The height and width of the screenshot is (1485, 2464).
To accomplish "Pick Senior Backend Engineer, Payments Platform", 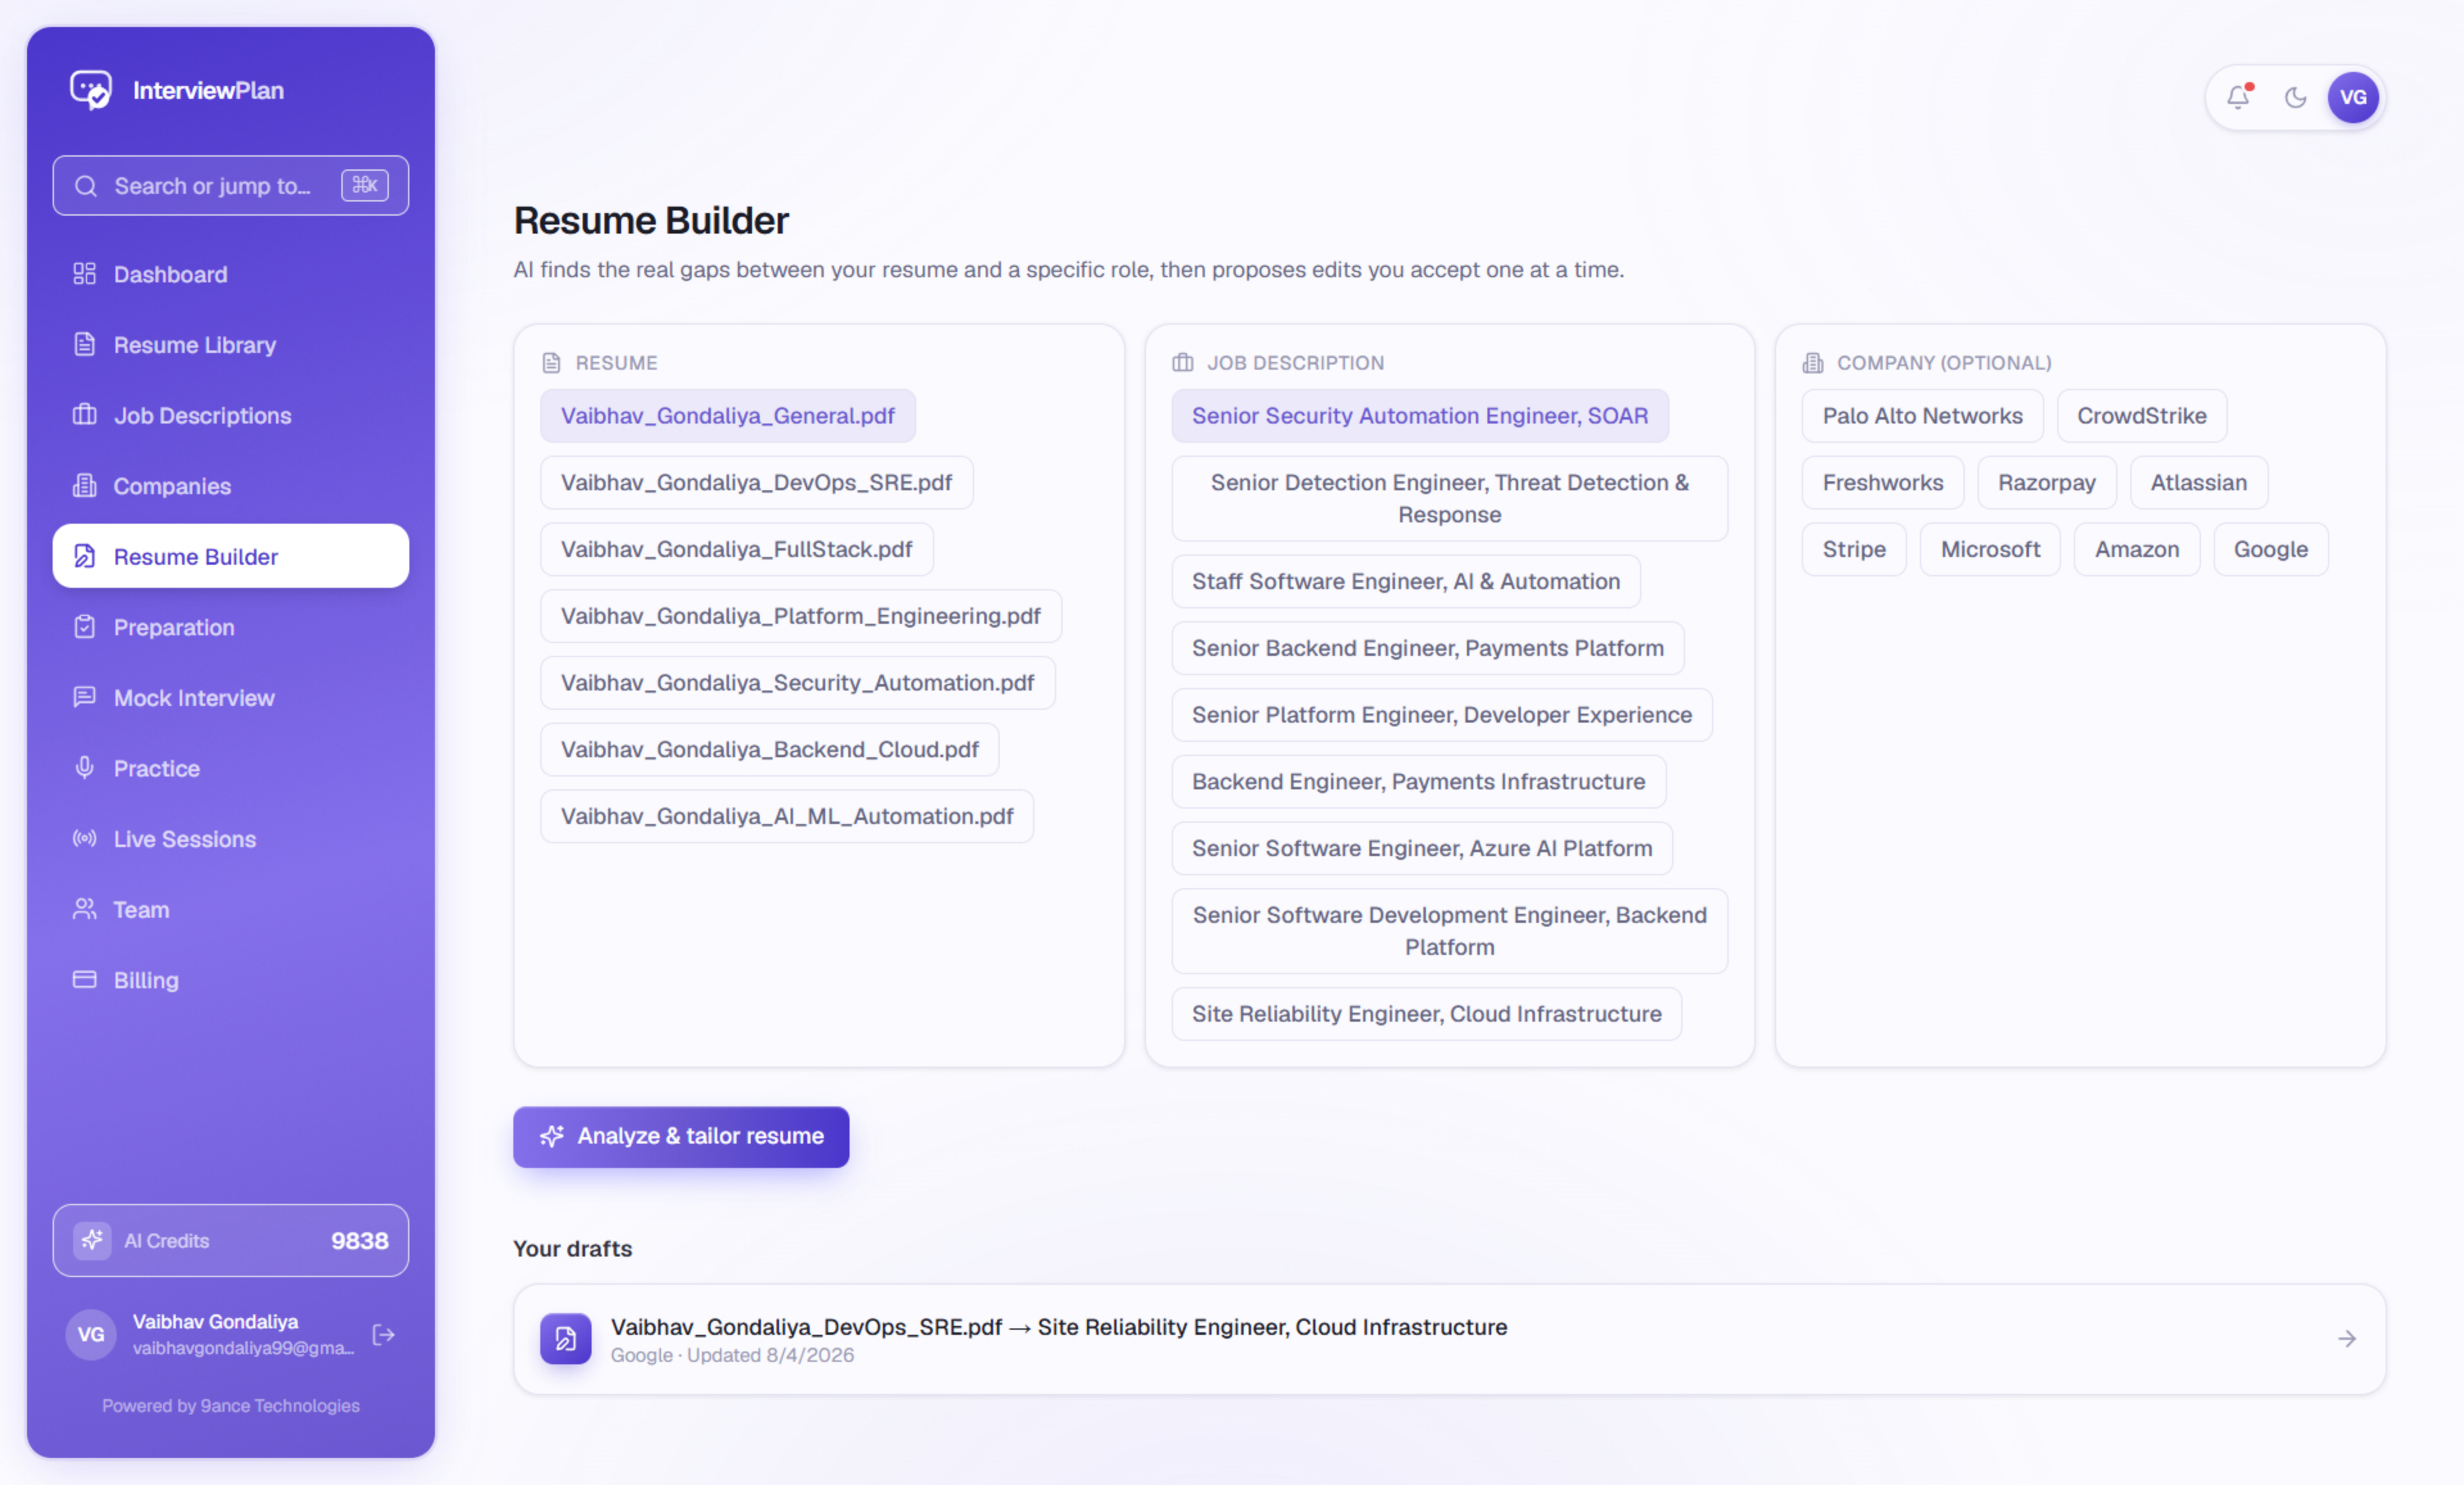I will pos(1427,648).
